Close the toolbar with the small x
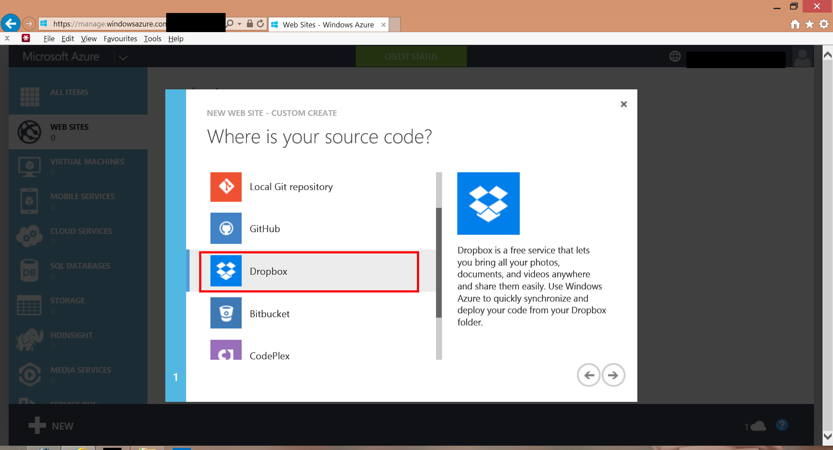 pyautogui.click(x=7, y=38)
